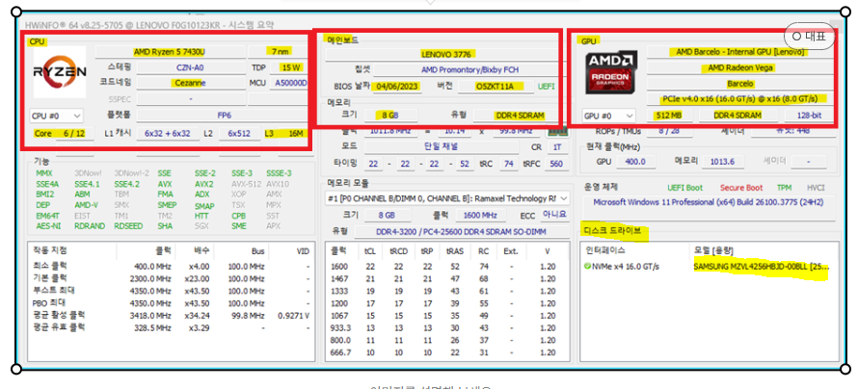
Task: Click the O5ZKT11A BIOS version value
Action: pos(496,87)
